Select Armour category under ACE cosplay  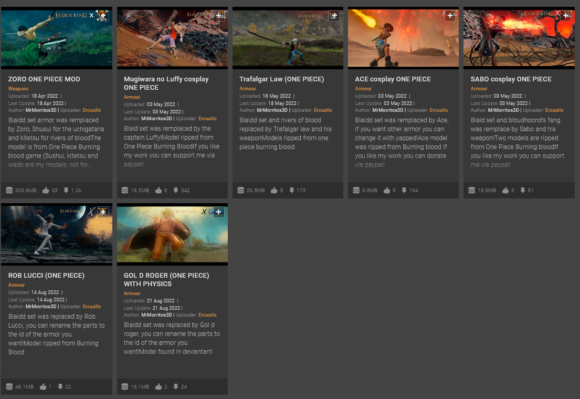pos(363,89)
